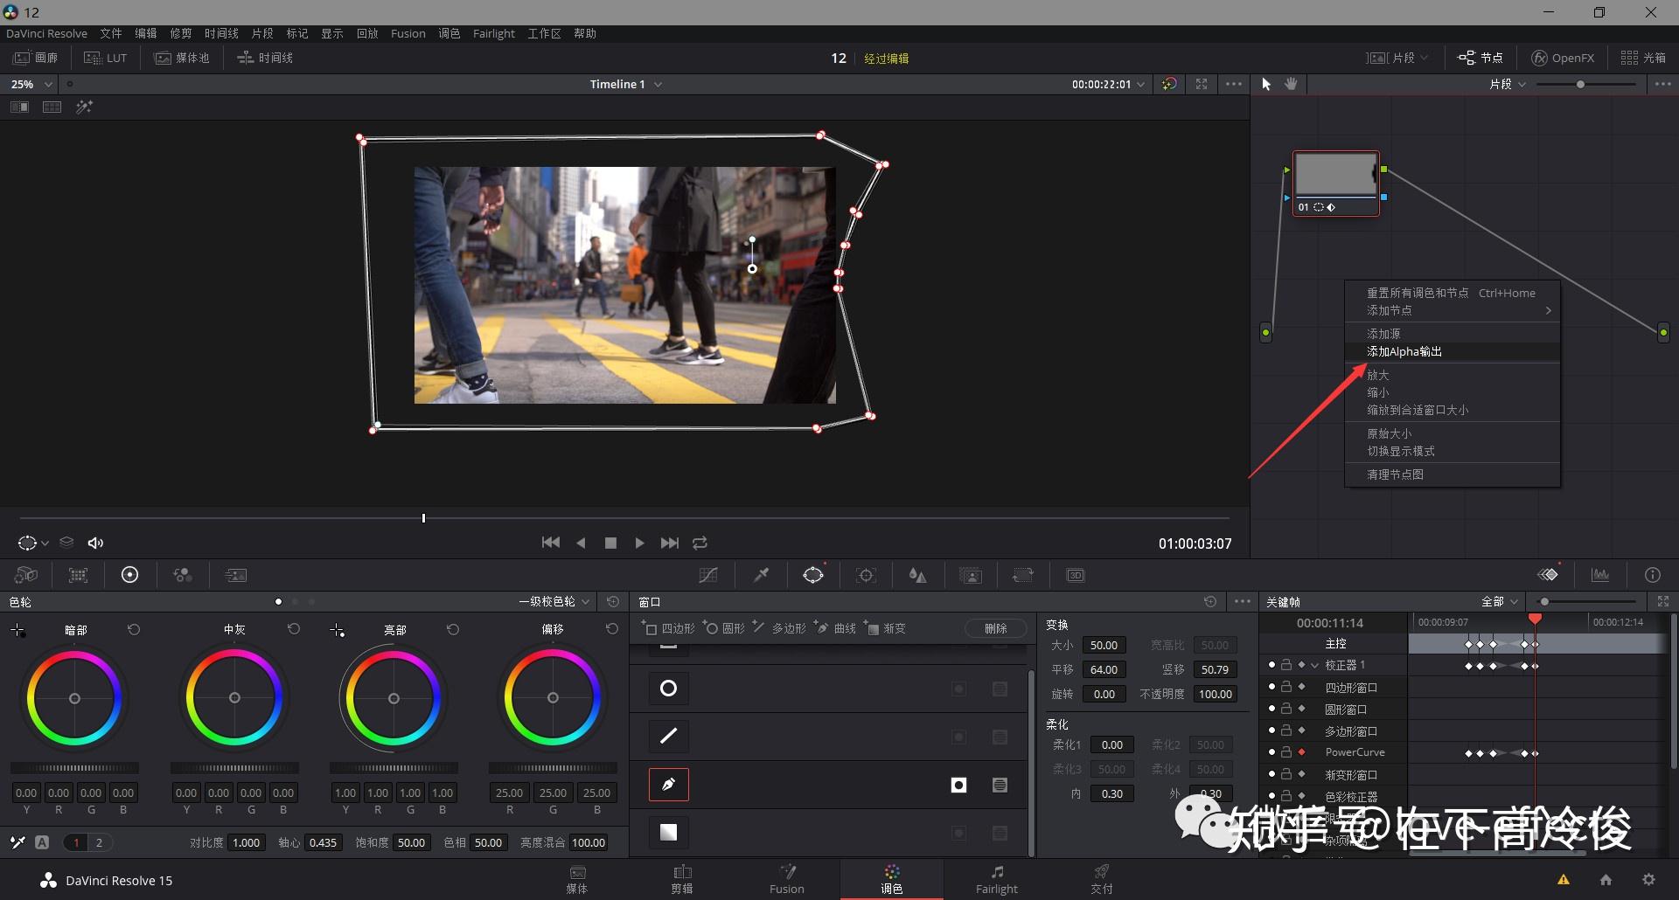Select the Qualifier eyedropper palette
Image resolution: width=1679 pixels, height=900 pixels.
point(762,575)
